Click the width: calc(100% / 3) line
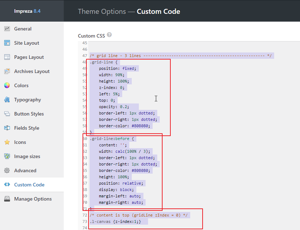The height and width of the screenshot is (230, 300). point(125,151)
